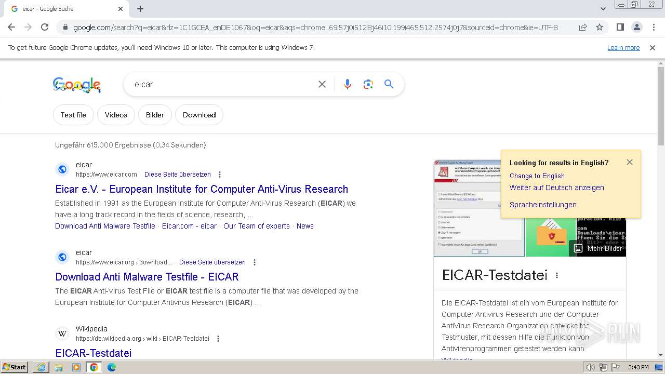Reload the page with refresh icon

pyautogui.click(x=45, y=27)
